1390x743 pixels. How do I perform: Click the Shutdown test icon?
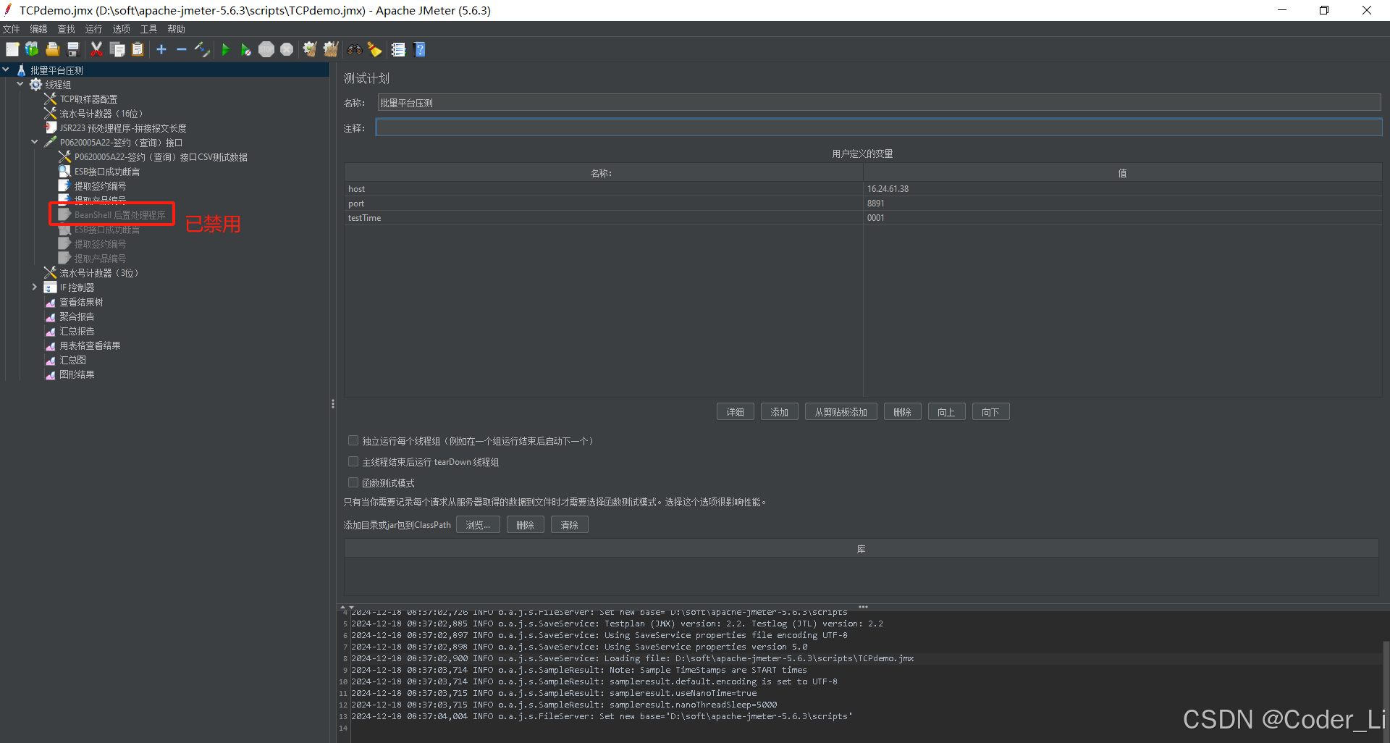(x=287, y=49)
